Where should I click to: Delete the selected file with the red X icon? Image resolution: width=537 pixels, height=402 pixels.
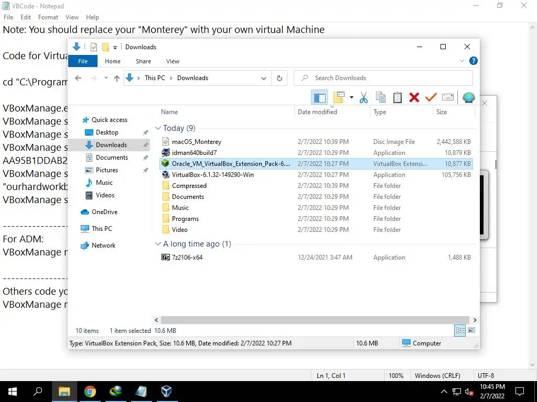click(414, 98)
